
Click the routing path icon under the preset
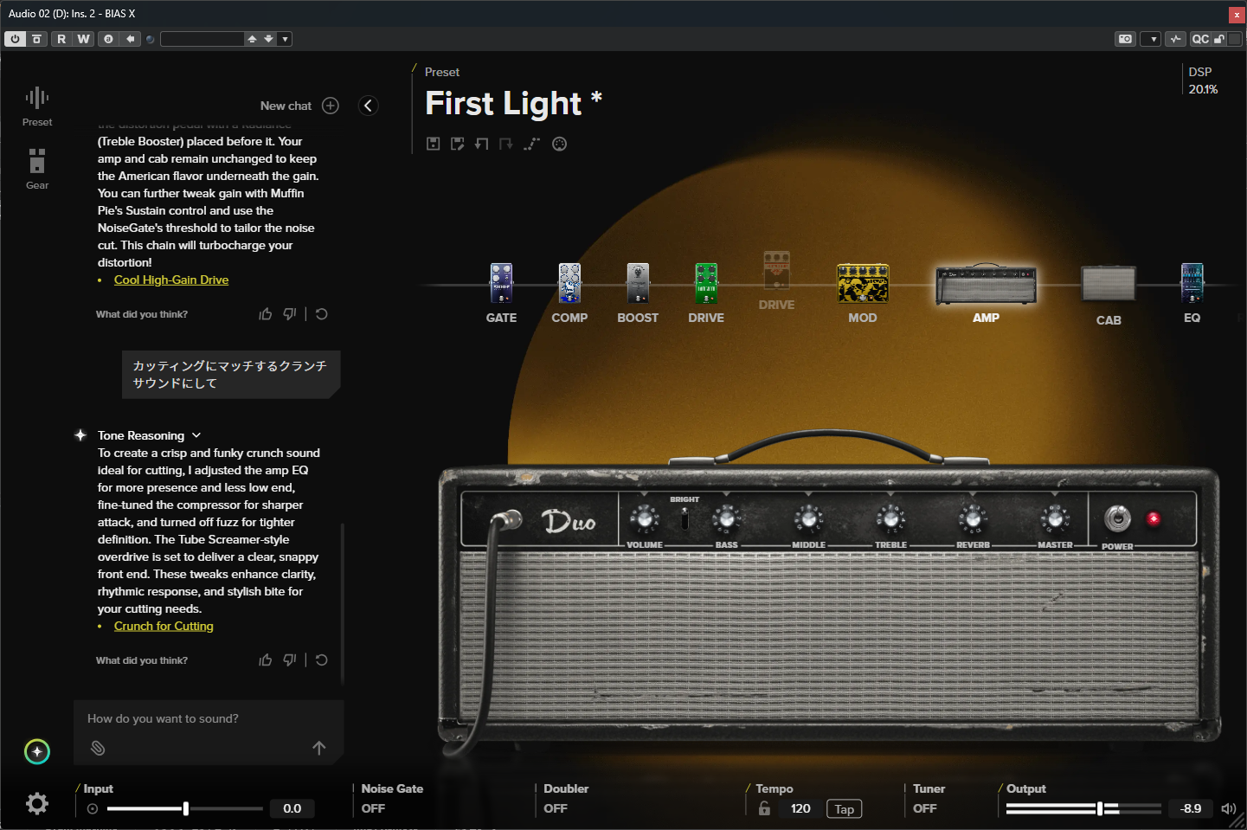click(531, 144)
